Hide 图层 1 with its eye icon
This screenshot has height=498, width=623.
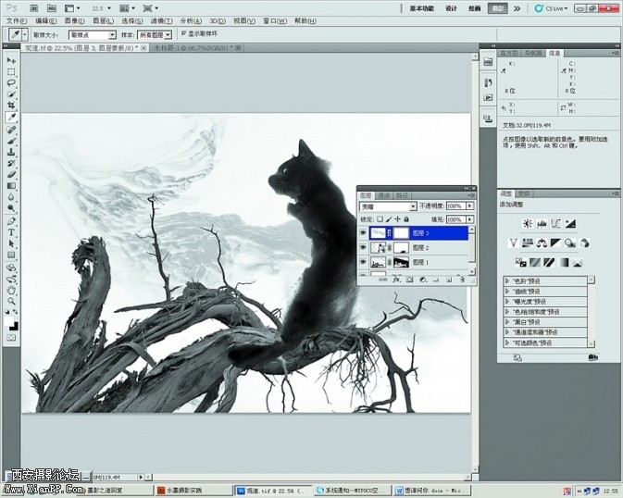pos(363,262)
